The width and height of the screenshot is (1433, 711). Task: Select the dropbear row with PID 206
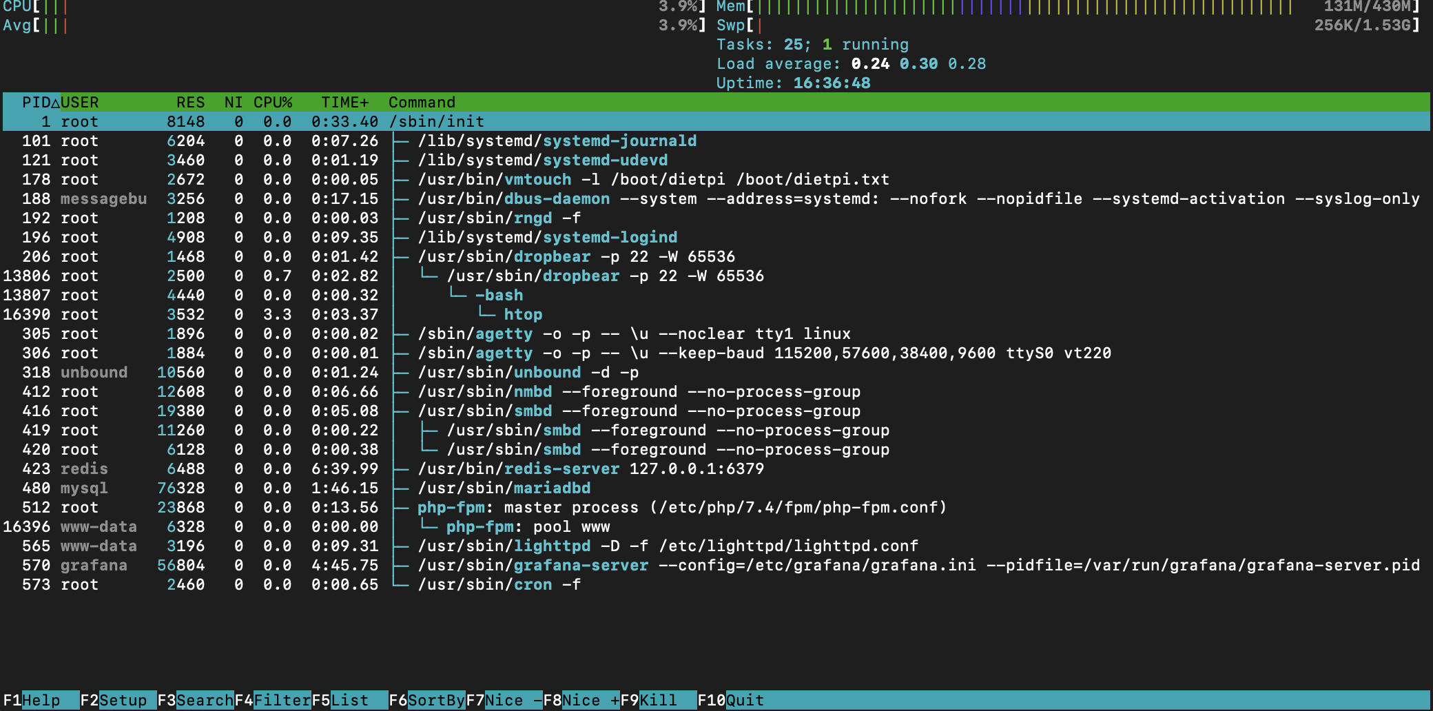[x=716, y=256]
